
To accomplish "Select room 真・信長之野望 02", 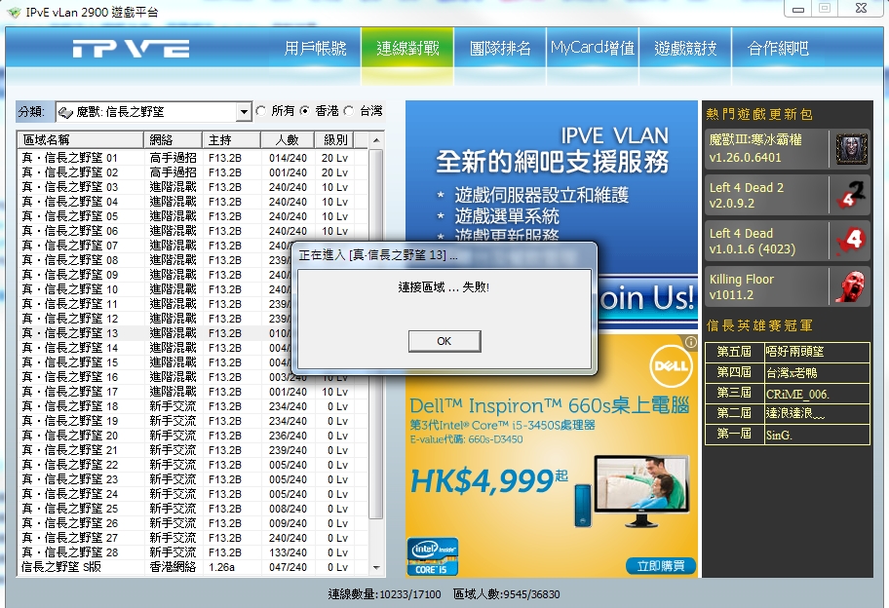I will coord(193,172).
